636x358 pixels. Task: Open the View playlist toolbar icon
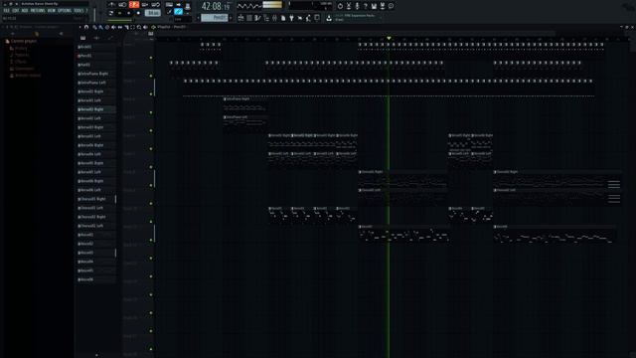point(240,18)
